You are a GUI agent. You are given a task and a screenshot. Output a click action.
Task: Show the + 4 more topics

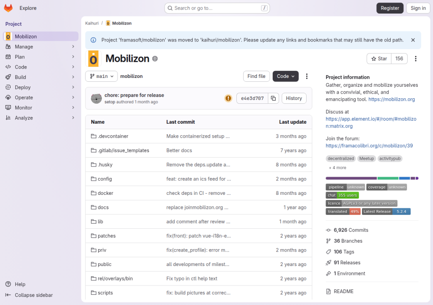pos(337,168)
